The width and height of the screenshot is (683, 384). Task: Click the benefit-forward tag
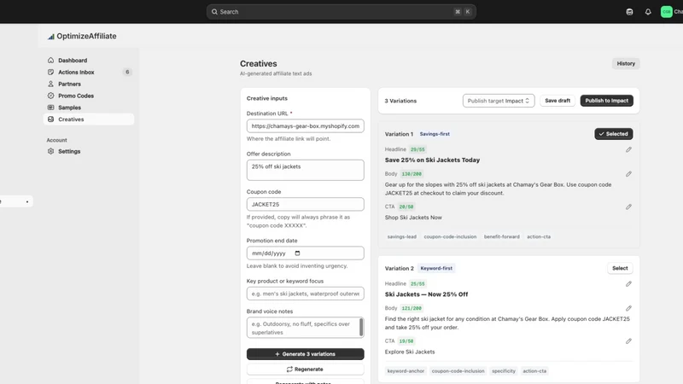(x=501, y=237)
